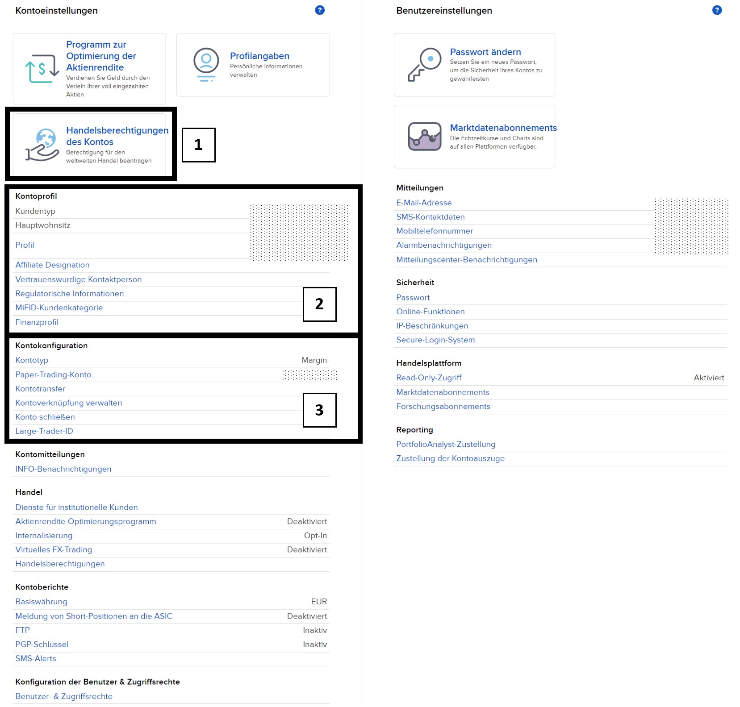Open the PGP-Schlüssel link
Screen dimensions: 740x707
pyautogui.click(x=42, y=645)
